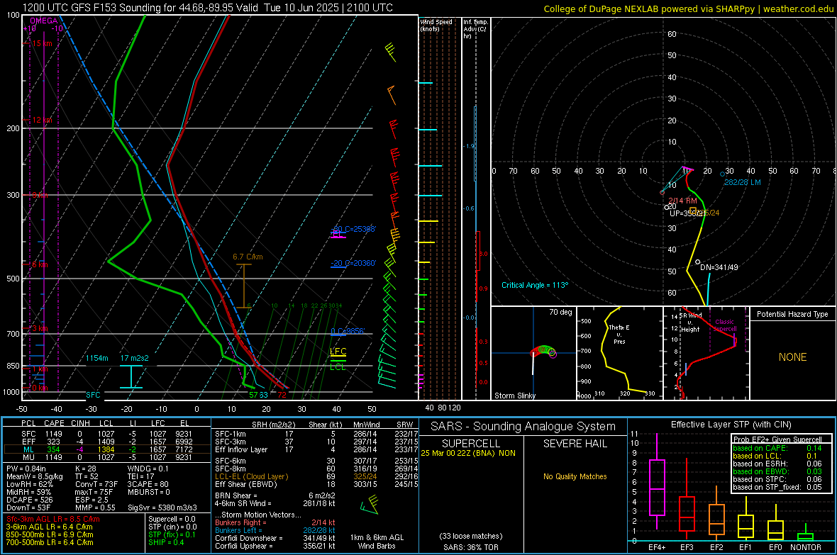
Task: Click 'DCAPE = 526' value
Action: click(x=29, y=500)
